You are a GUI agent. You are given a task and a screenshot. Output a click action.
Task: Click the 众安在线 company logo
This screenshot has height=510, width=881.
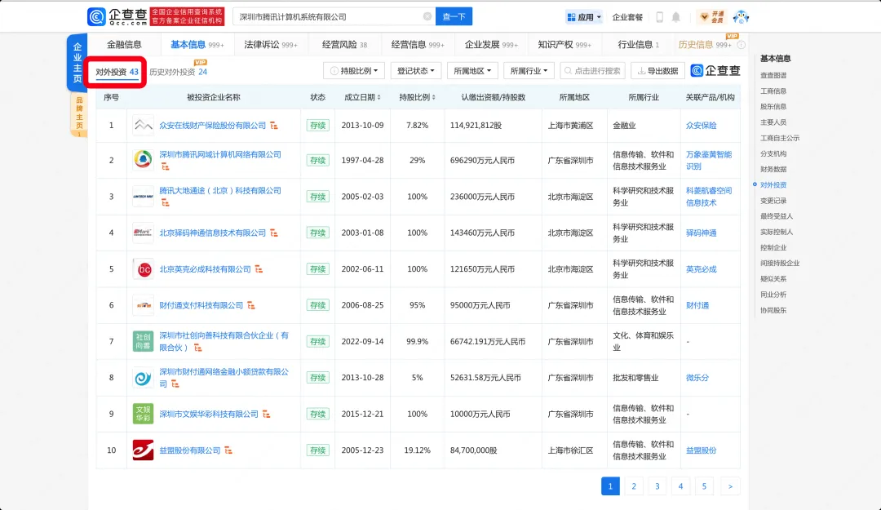tap(143, 126)
